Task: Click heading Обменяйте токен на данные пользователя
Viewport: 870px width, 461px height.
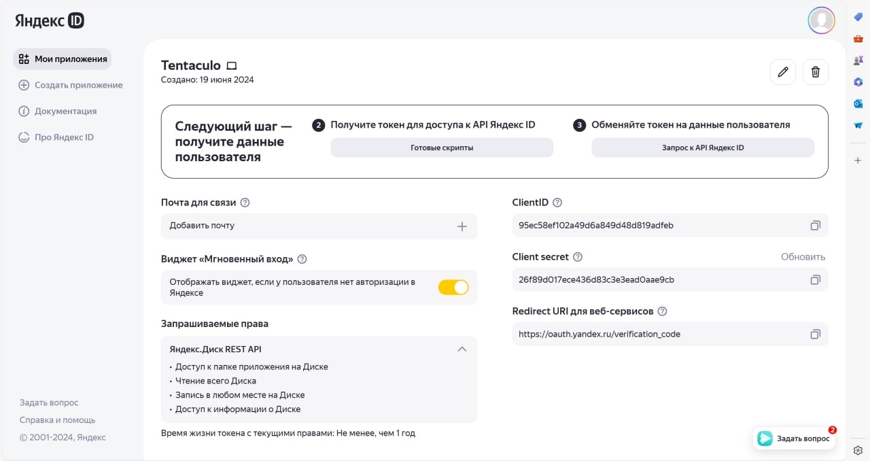Action: coord(691,125)
